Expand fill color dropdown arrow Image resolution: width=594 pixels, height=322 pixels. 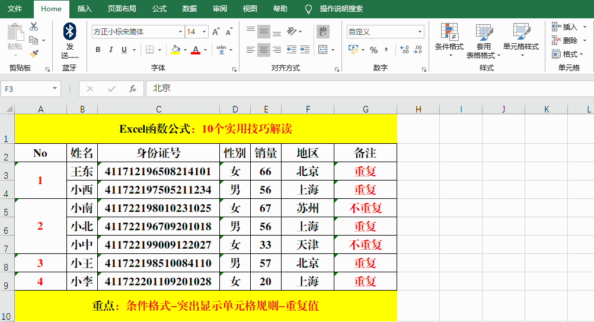click(185, 50)
